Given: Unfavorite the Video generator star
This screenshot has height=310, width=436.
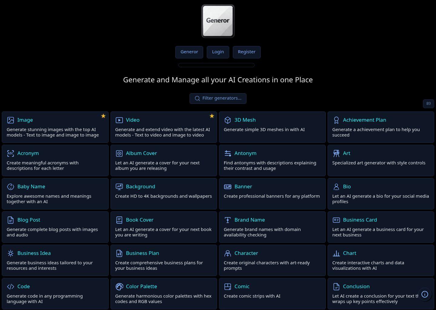Looking at the screenshot, I should click(212, 116).
